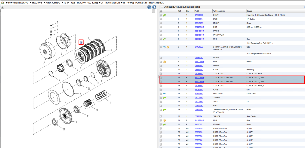Click the plus icon on the DRUM row
Viewport: 305px width, 148px height.
pos(161,19)
